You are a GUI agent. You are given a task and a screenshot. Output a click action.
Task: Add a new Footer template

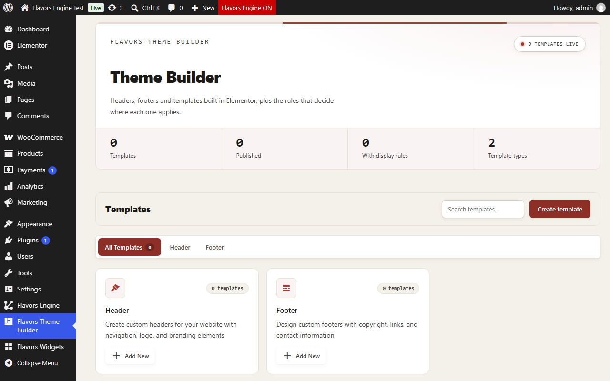[x=302, y=356]
